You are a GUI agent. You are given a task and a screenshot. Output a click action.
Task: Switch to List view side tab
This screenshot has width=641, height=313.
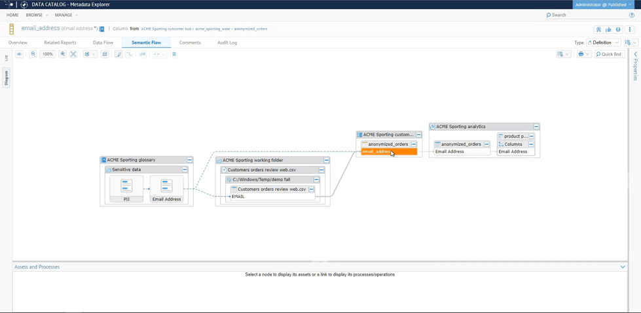tap(6, 58)
